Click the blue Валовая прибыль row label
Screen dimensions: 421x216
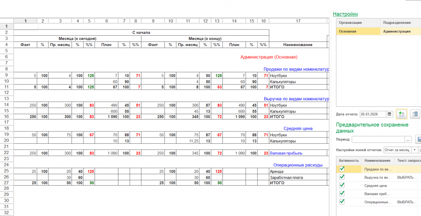pyautogui.click(x=286, y=153)
